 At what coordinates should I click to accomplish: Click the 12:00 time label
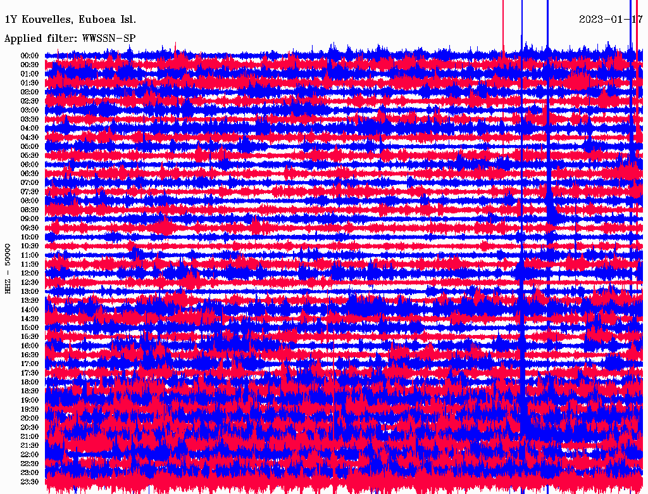30,274
